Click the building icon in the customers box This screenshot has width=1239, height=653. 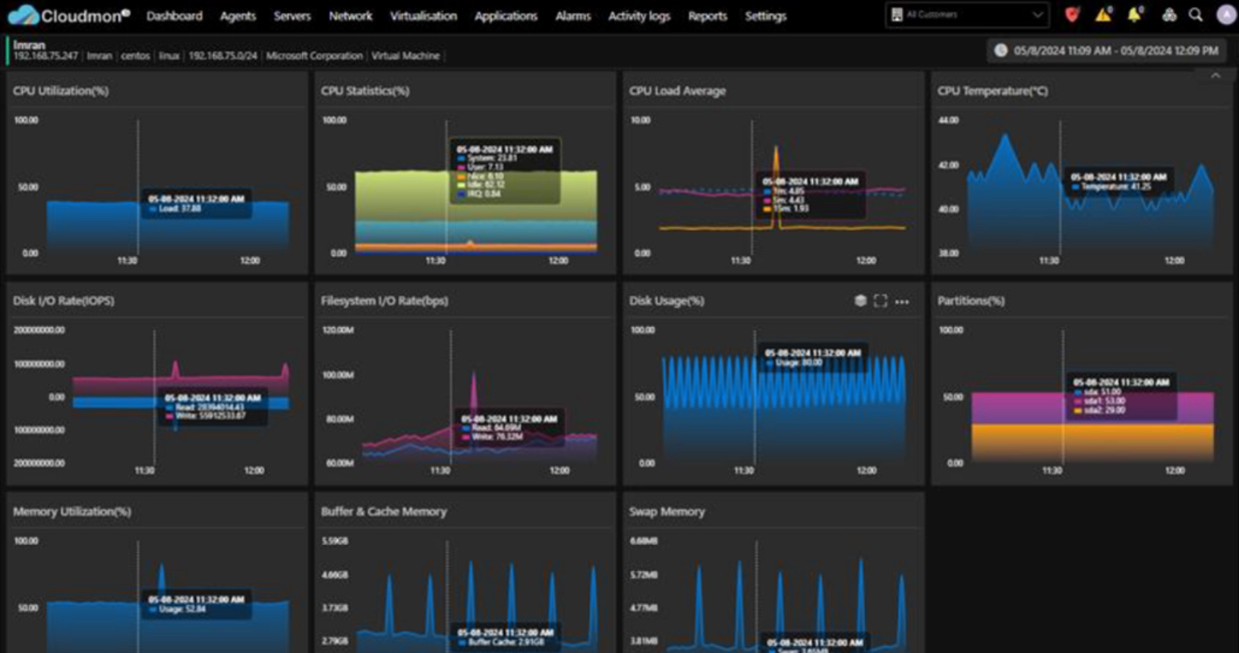tap(897, 14)
